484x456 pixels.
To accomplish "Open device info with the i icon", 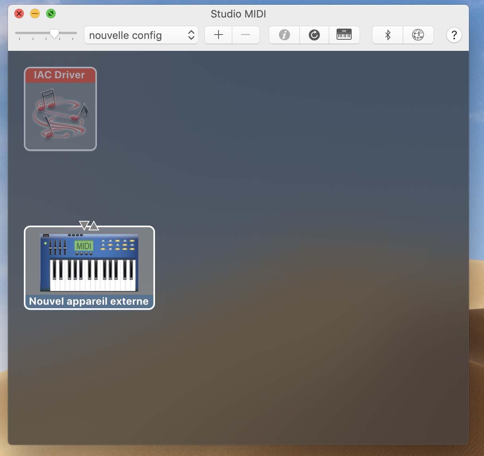I will 284,35.
